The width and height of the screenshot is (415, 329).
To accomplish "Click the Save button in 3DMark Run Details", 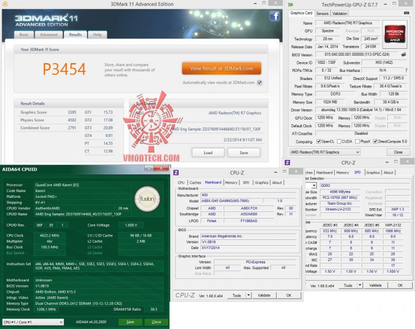I will click(x=244, y=152).
